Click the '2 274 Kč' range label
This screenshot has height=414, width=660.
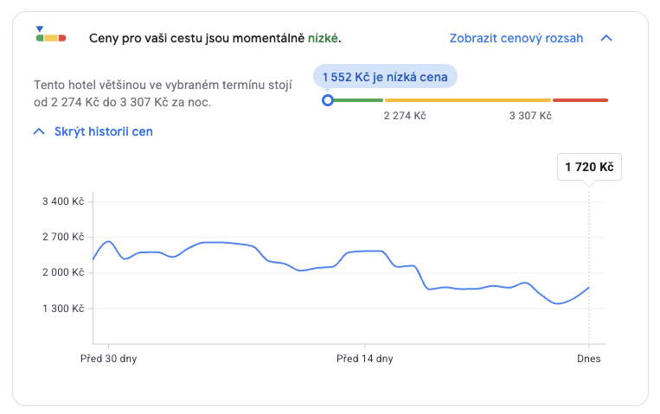405,116
